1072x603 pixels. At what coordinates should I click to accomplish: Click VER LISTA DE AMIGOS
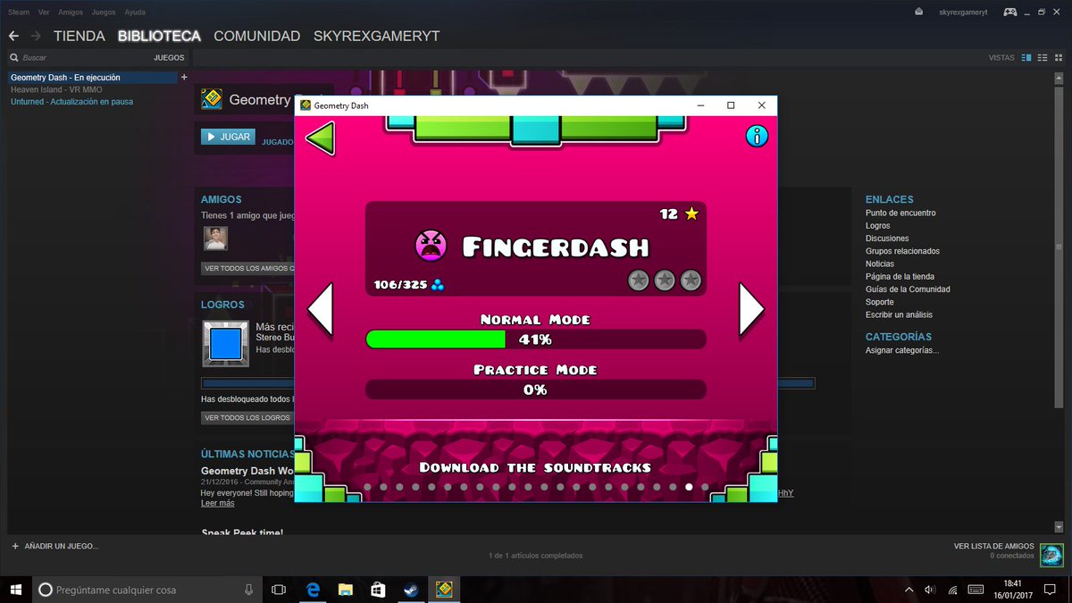994,546
